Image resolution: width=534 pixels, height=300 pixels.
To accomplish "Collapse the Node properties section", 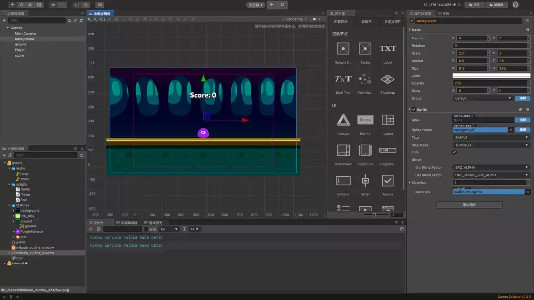I will tap(410, 30).
